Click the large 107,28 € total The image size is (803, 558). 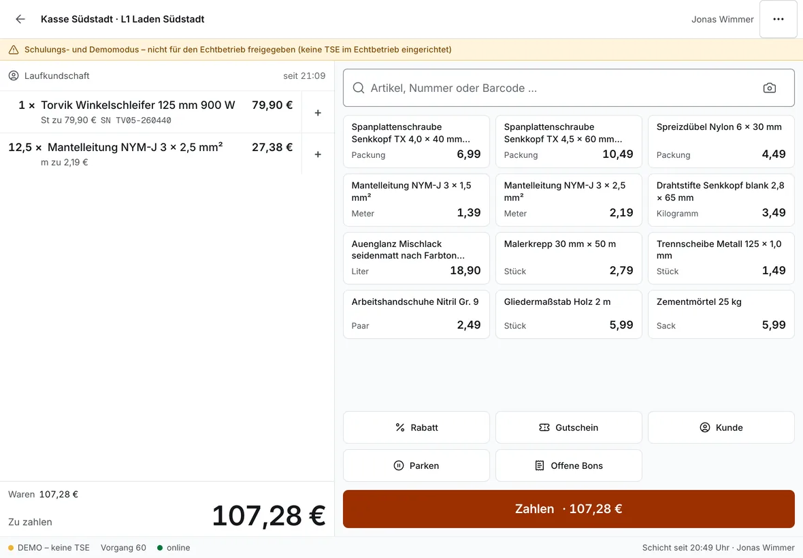tap(269, 515)
